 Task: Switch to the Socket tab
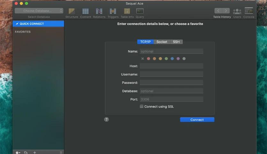click(162, 42)
